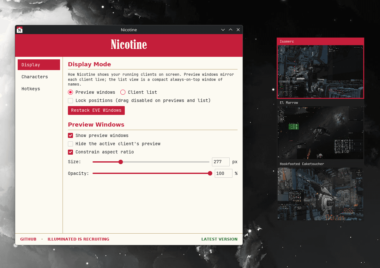The height and width of the screenshot is (268, 380).
Task: Close the Nicotine window
Action: pyautogui.click(x=238, y=30)
